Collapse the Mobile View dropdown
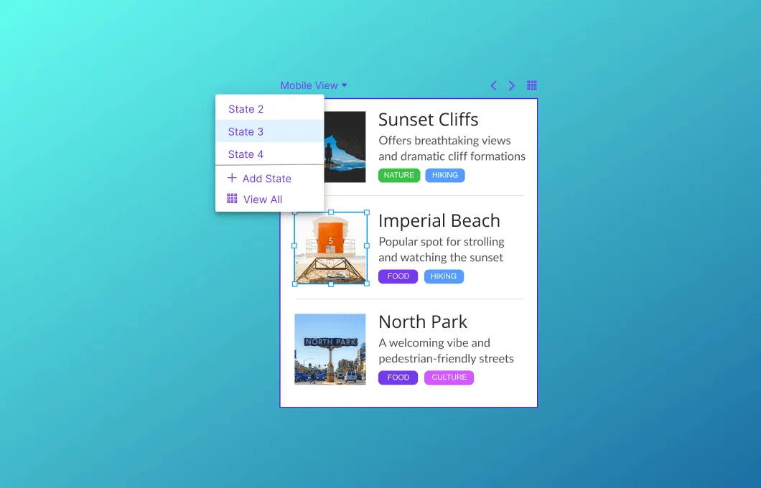 (309, 85)
